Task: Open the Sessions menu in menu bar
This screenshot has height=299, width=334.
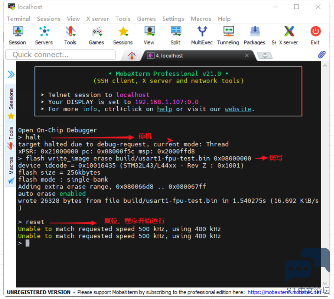Action: click(49, 19)
